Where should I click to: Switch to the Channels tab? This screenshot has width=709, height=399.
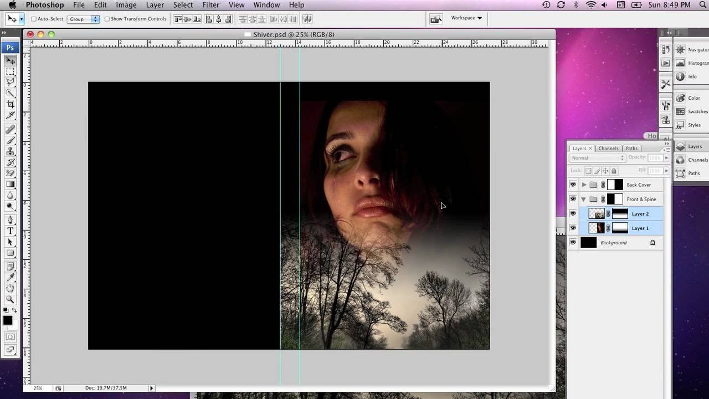[x=608, y=149]
